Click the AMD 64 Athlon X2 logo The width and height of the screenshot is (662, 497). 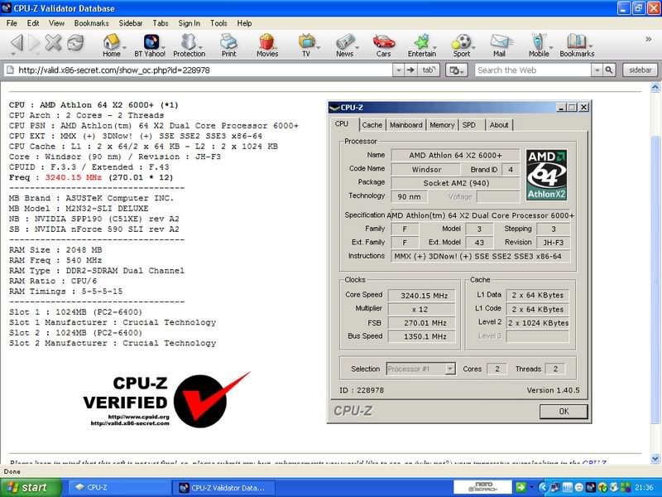coord(546,175)
